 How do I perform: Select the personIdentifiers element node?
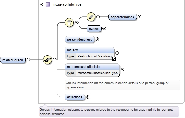click(80, 39)
